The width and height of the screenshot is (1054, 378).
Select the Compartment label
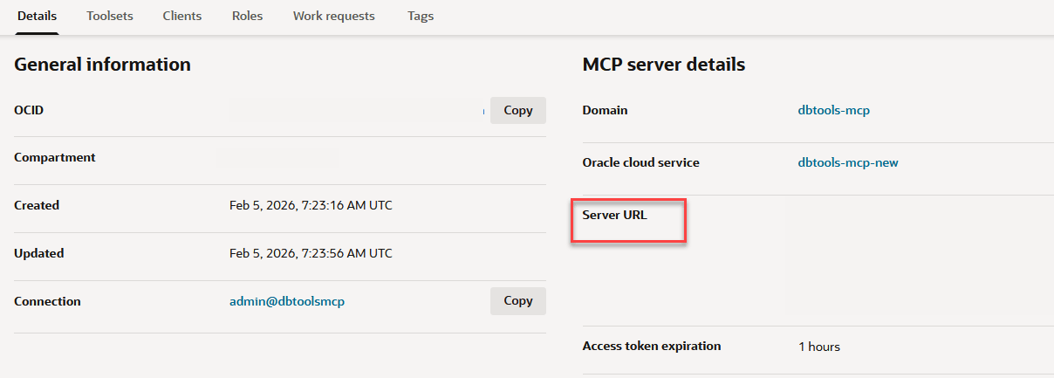click(x=55, y=158)
